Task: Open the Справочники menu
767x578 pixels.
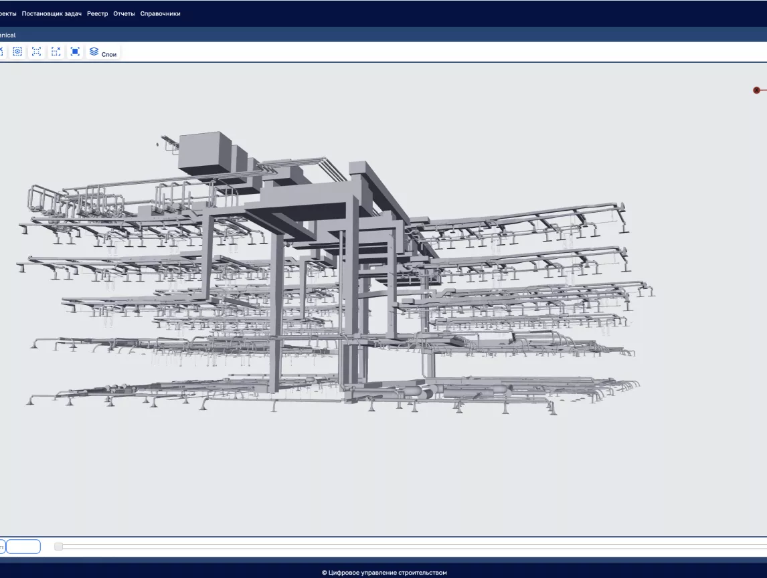Action: pos(160,13)
